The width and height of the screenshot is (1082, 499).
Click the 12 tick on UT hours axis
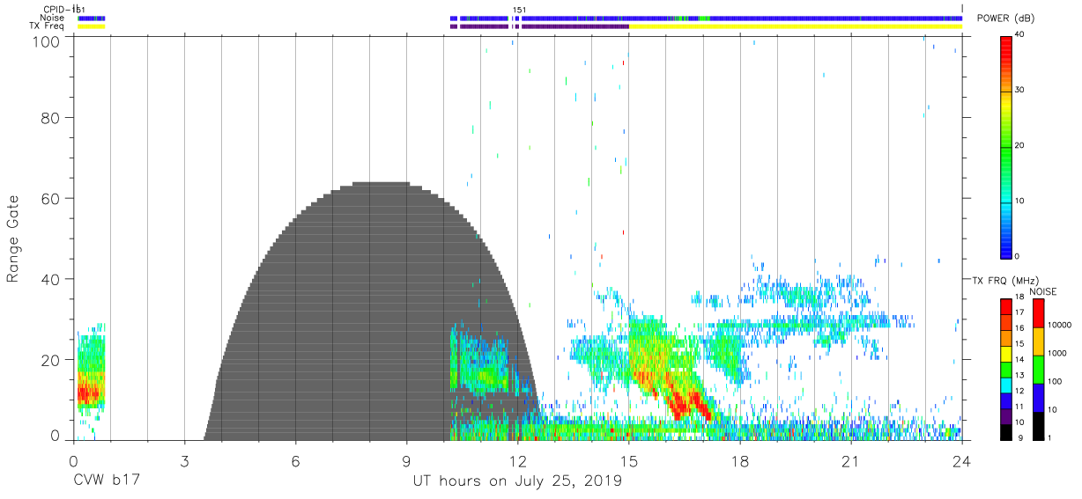coord(517,460)
